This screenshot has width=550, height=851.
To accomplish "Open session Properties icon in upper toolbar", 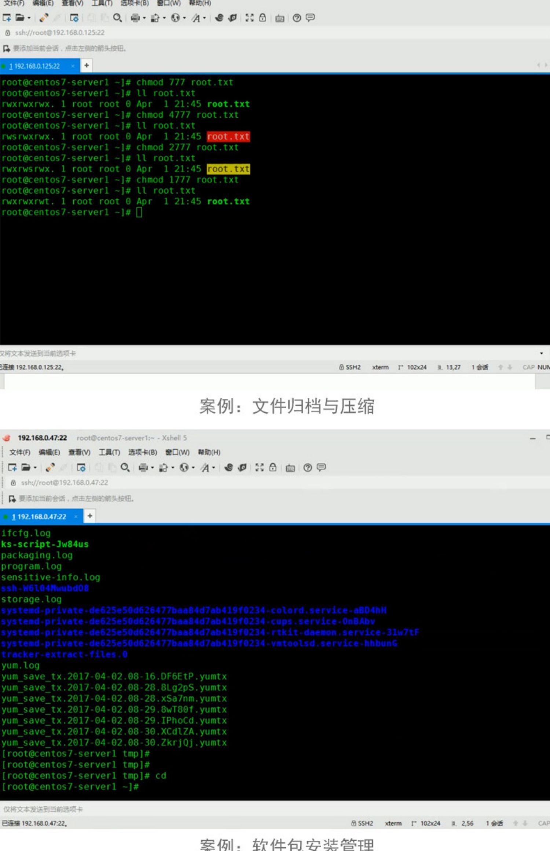I will click(74, 18).
